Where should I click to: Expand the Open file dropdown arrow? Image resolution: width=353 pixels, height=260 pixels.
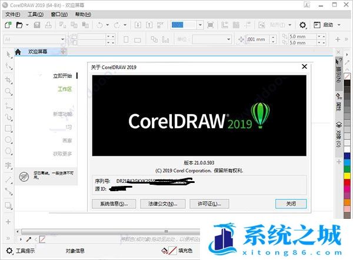pos(27,25)
